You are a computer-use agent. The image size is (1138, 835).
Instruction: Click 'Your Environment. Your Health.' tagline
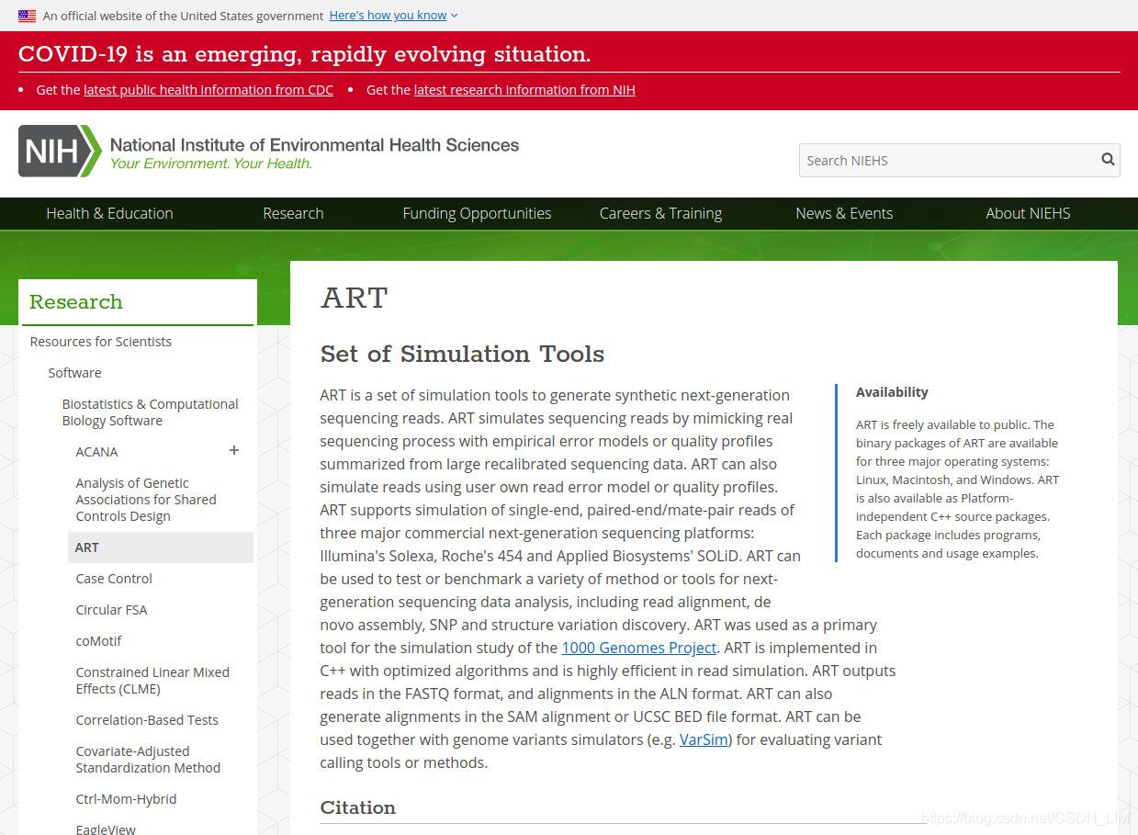click(x=211, y=164)
